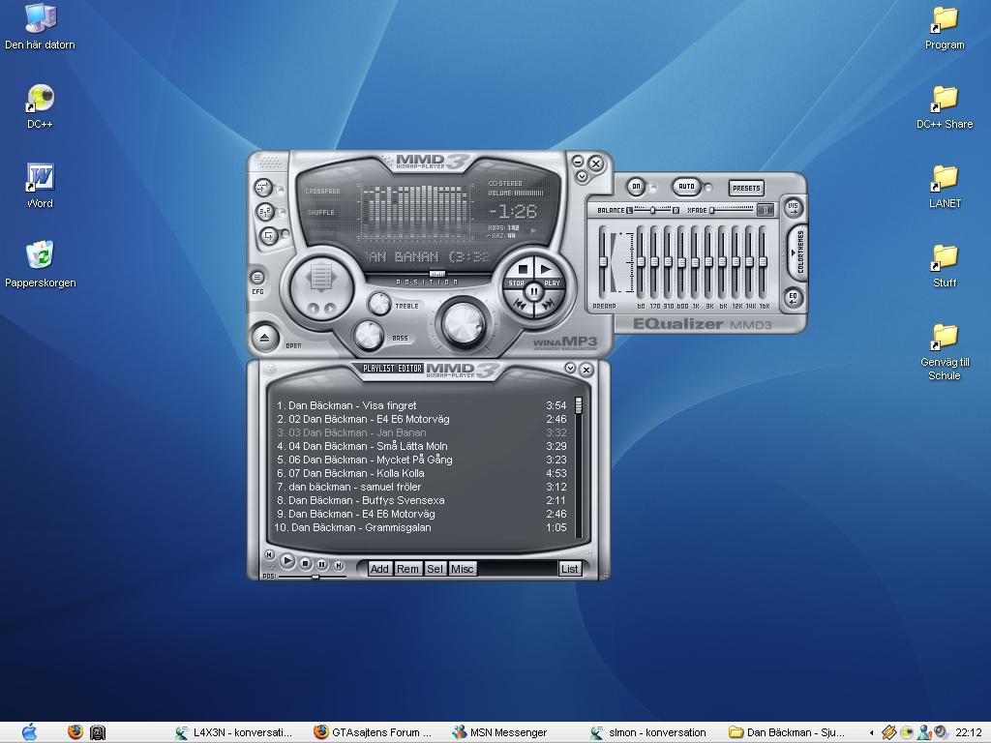Open the LANET desktop folder
This screenshot has width=991, height=743.
coord(945,186)
